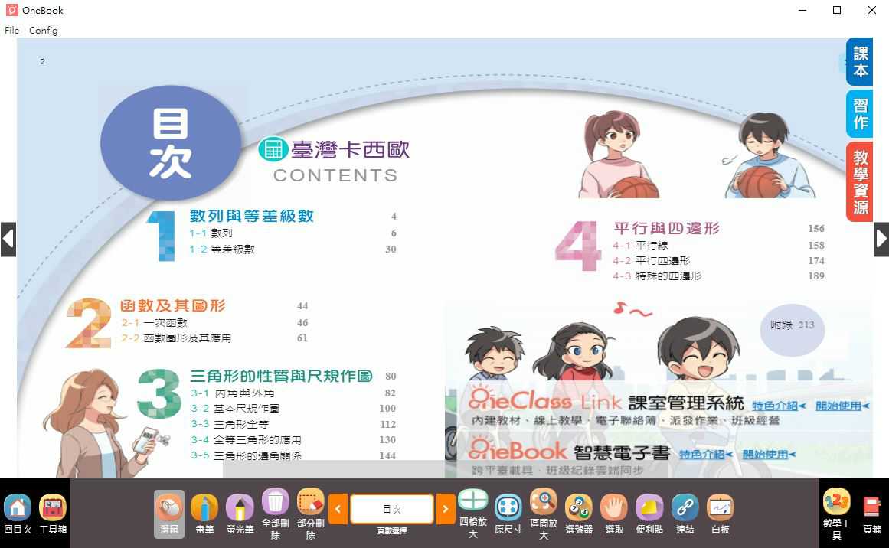
Task: Open the Config menu
Action: (x=43, y=30)
